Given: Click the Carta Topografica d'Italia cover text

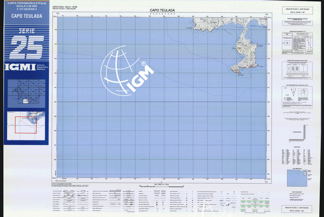Looking at the screenshot, I should pos(26,5).
